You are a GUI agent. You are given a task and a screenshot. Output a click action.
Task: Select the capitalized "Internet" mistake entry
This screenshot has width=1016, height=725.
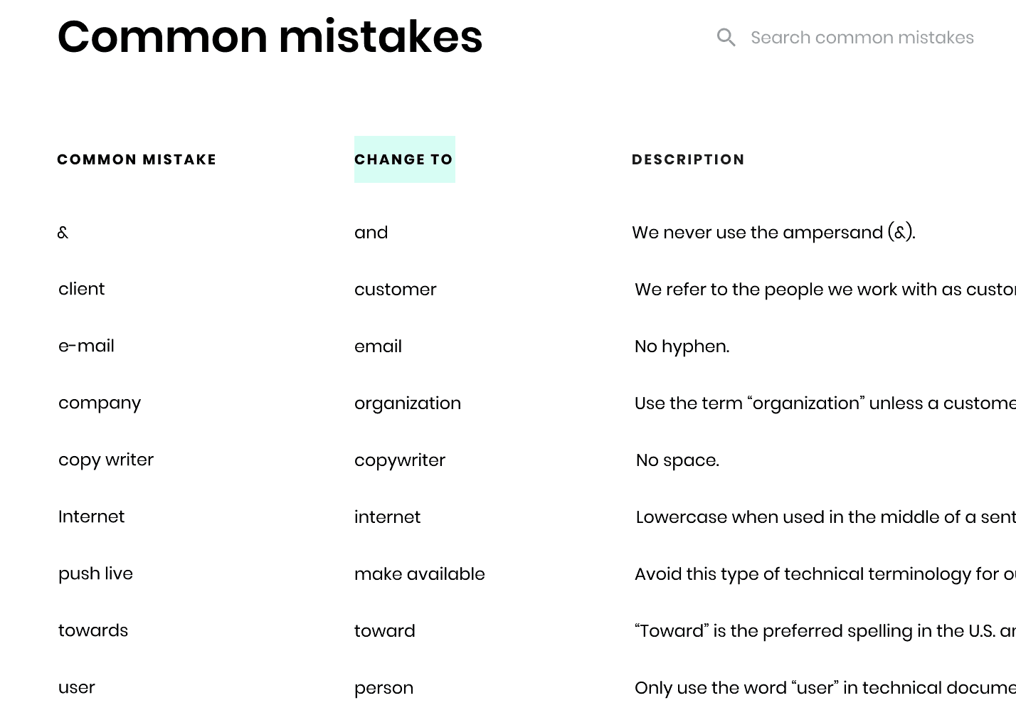pyautogui.click(x=91, y=517)
